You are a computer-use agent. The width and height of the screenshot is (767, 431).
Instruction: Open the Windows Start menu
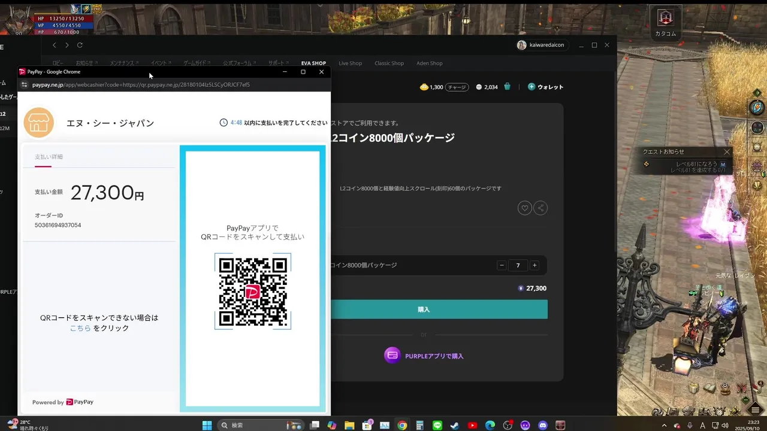[207, 425]
